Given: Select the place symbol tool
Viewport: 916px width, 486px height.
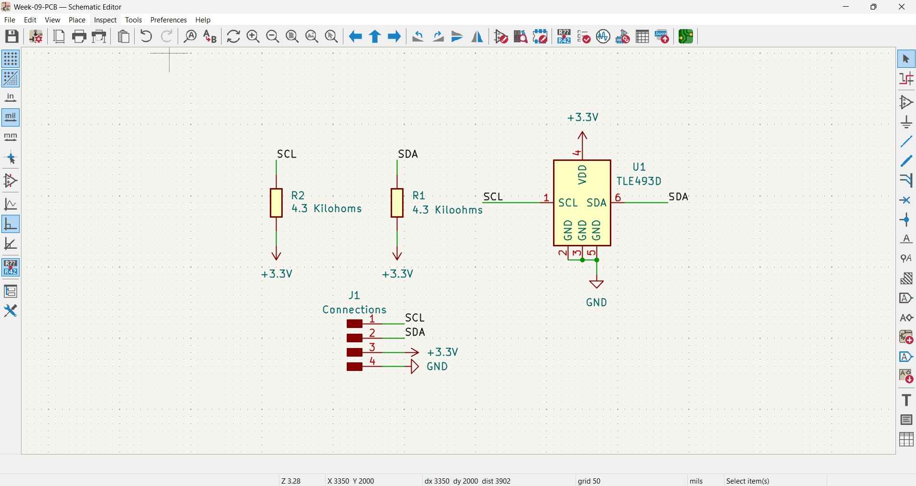Looking at the screenshot, I should point(906,102).
